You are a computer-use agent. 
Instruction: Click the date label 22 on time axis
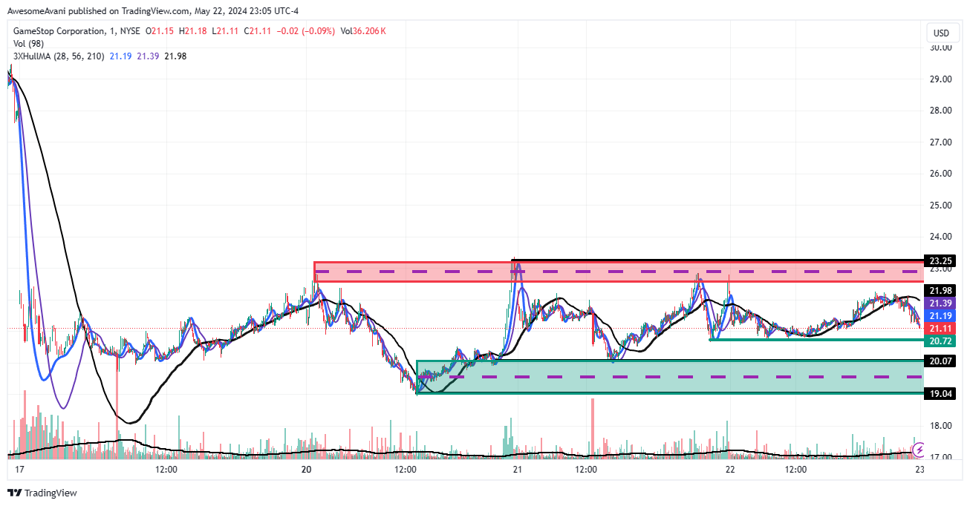click(x=730, y=470)
